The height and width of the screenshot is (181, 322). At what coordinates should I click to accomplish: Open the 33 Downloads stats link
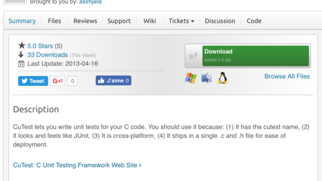click(47, 55)
